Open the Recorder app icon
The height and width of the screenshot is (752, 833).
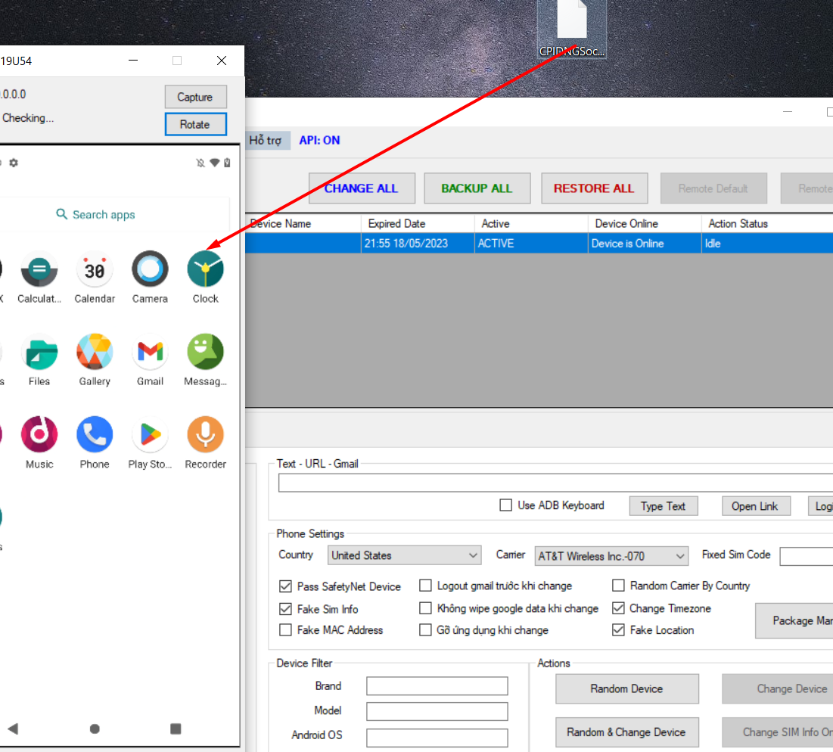coord(205,435)
